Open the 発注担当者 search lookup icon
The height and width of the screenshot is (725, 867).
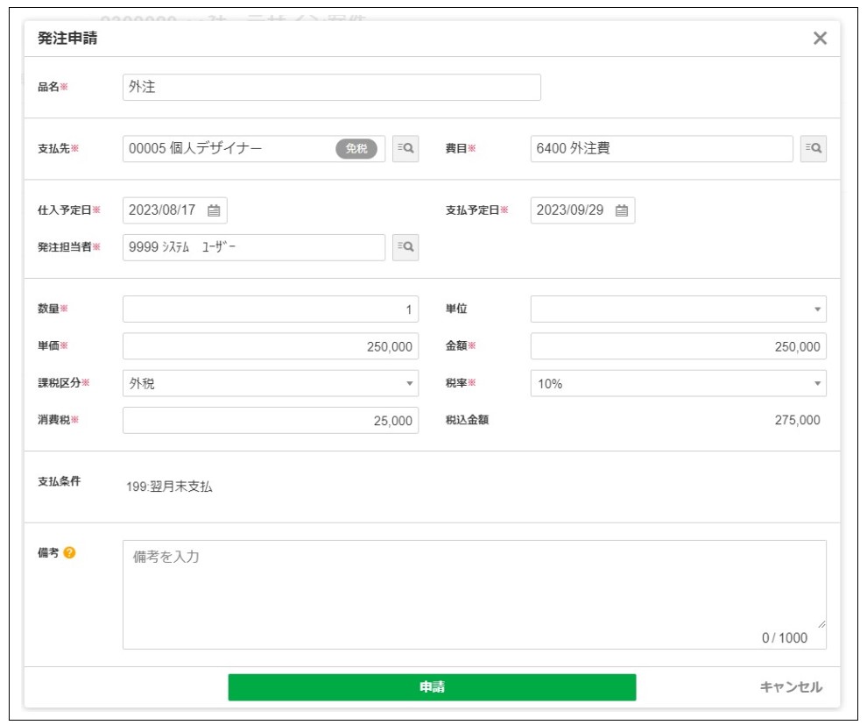pos(405,247)
